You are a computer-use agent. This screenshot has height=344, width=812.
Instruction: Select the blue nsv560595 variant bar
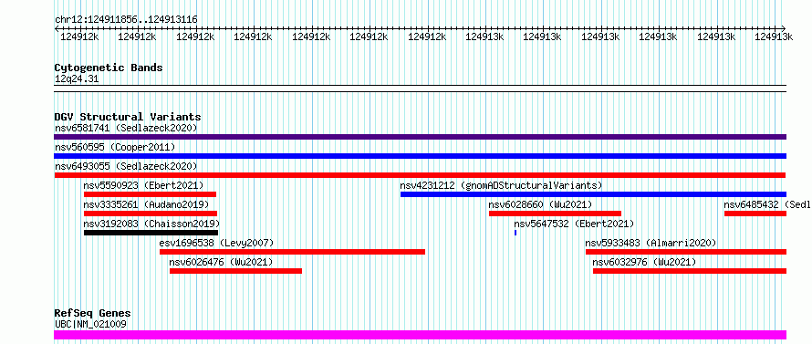point(420,156)
